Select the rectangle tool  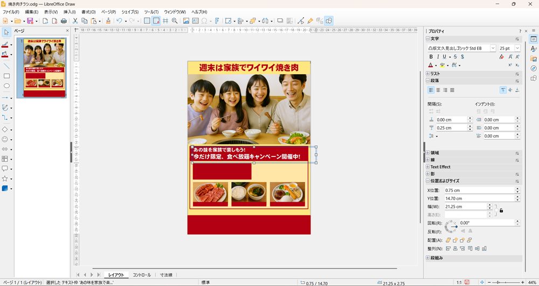coord(6,76)
